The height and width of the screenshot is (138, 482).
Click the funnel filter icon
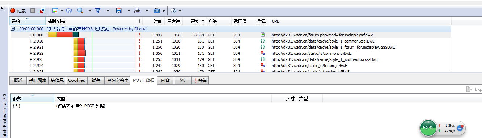point(98,11)
